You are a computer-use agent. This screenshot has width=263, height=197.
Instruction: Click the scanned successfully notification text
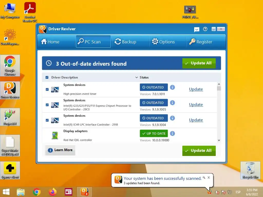click(162, 179)
